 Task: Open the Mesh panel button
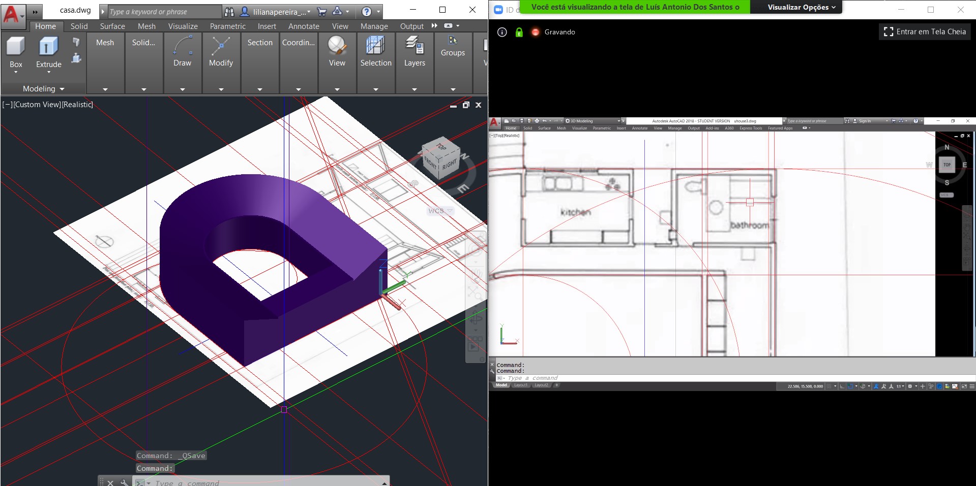point(105,43)
